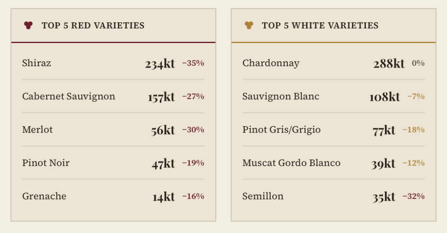
Task: Select the Merlot variety name
Action: tap(37, 130)
